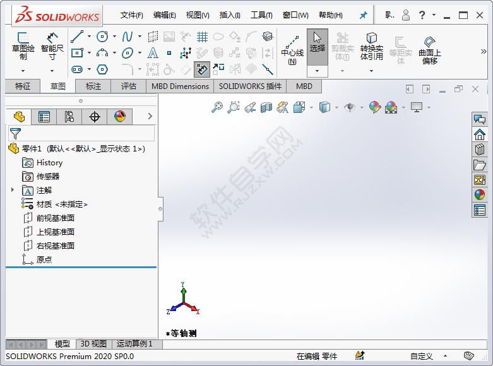
Task: Expand the toolbar overflow chevron
Action: click(484, 51)
